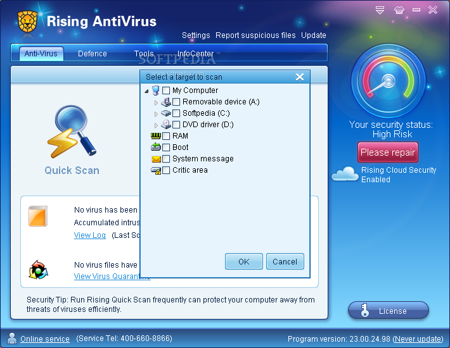Tick the Critic area checkbox
This screenshot has width=450, height=348.
(166, 170)
